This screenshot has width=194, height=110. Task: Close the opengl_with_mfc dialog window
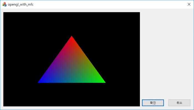pyautogui.click(x=189, y=4)
